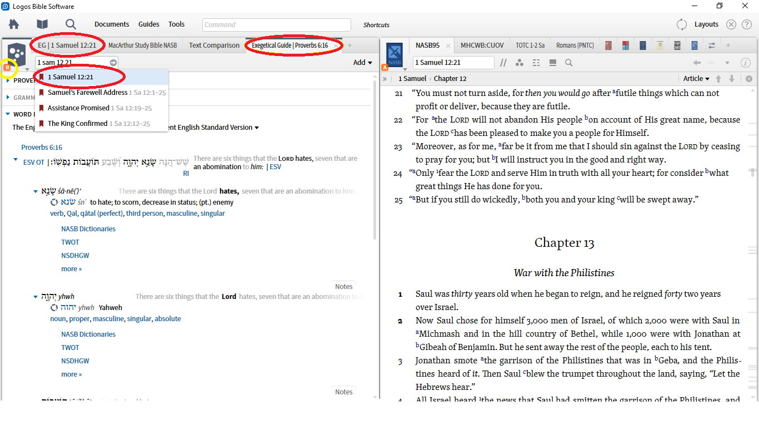
Task: Click the Command input box
Action: coord(277,25)
